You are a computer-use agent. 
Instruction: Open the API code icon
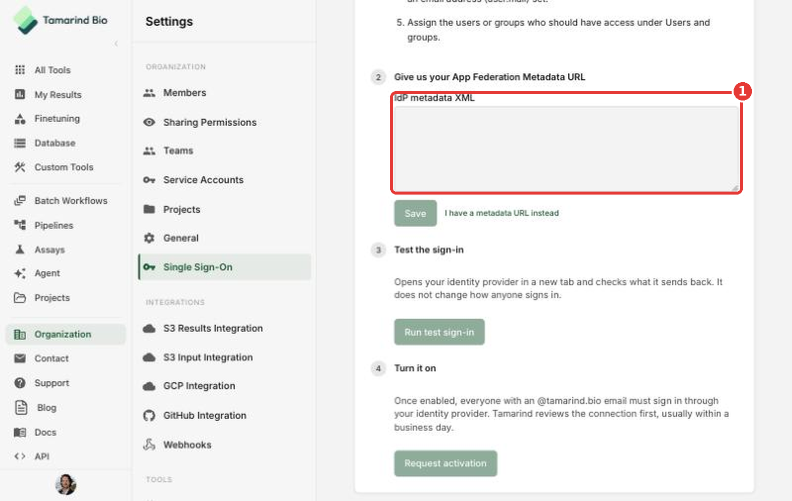click(20, 456)
